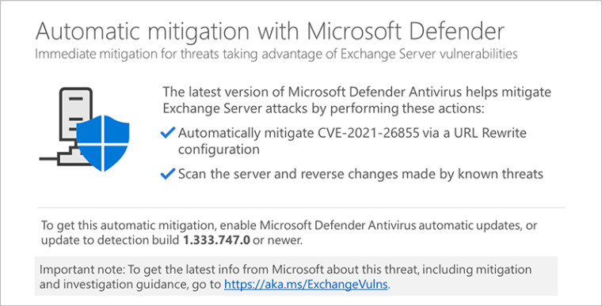The image size is (602, 306).
Task: Click the Important note gray box
Action: 295,276
